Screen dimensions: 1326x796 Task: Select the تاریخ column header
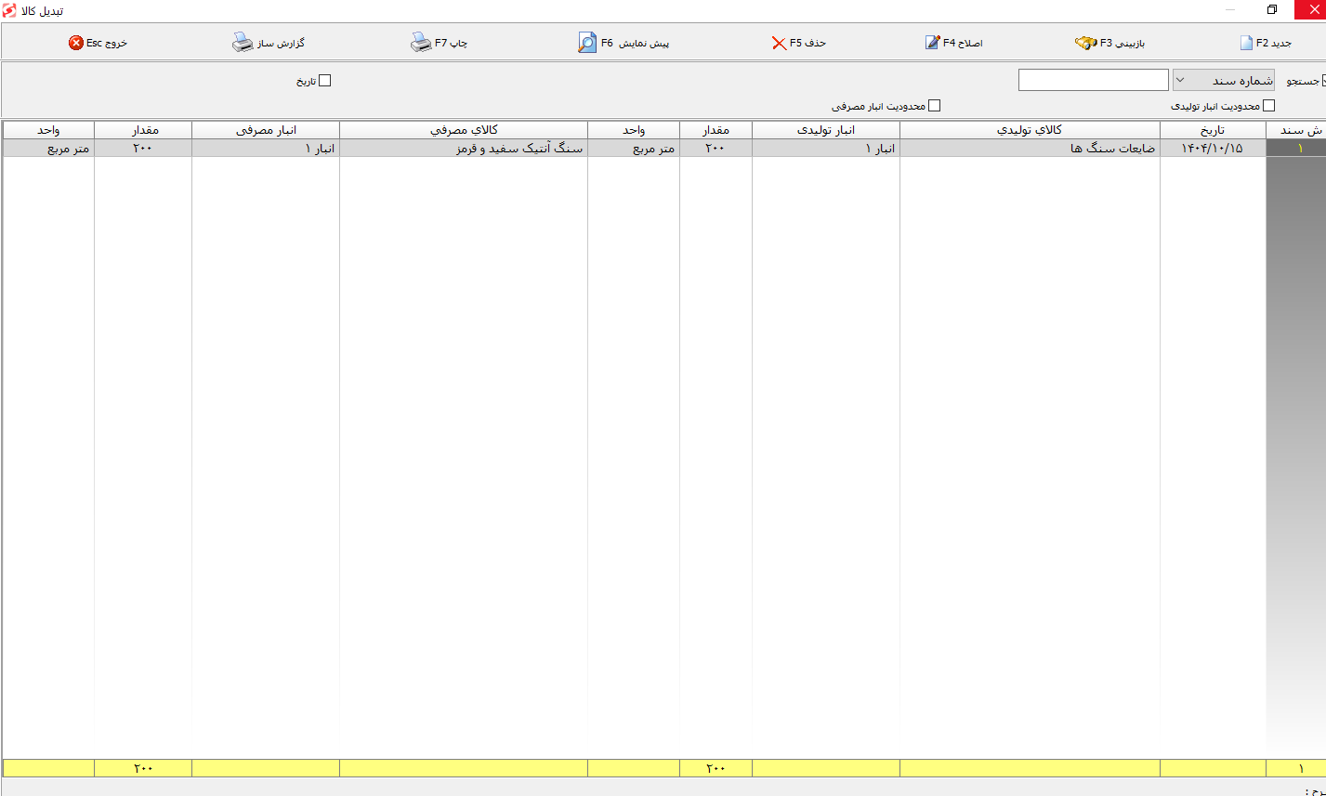(1213, 130)
